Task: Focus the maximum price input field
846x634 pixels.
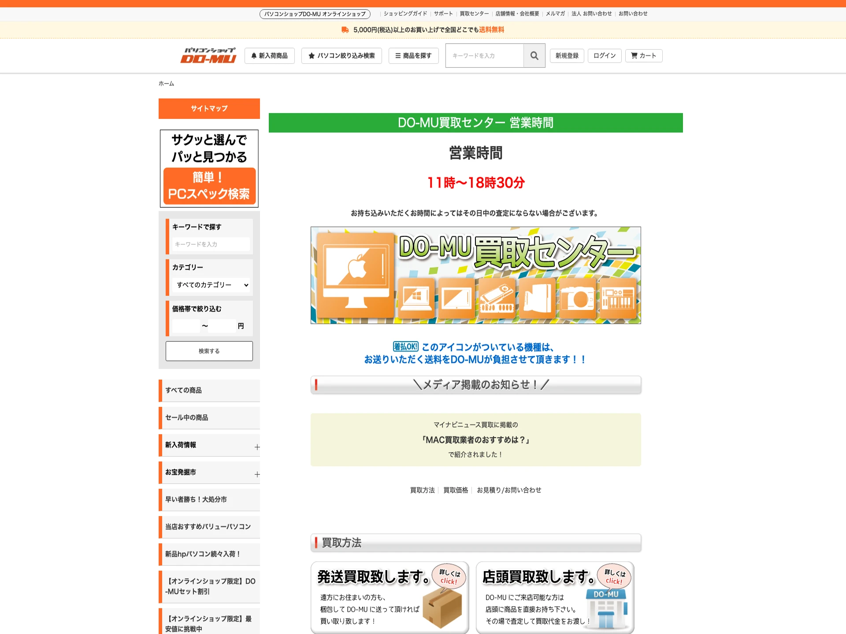Action: click(222, 326)
